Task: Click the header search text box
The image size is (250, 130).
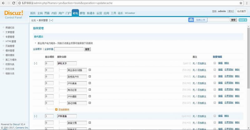Action: point(218,20)
